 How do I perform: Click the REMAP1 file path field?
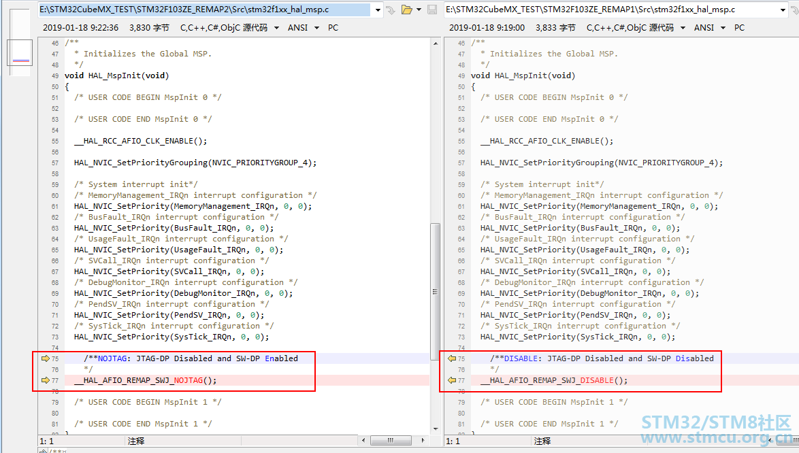tap(611, 10)
